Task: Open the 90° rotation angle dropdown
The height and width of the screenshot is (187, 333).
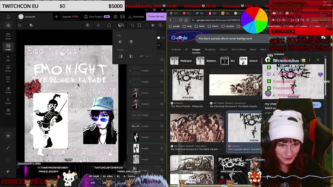Action: pyautogui.click(x=144, y=56)
